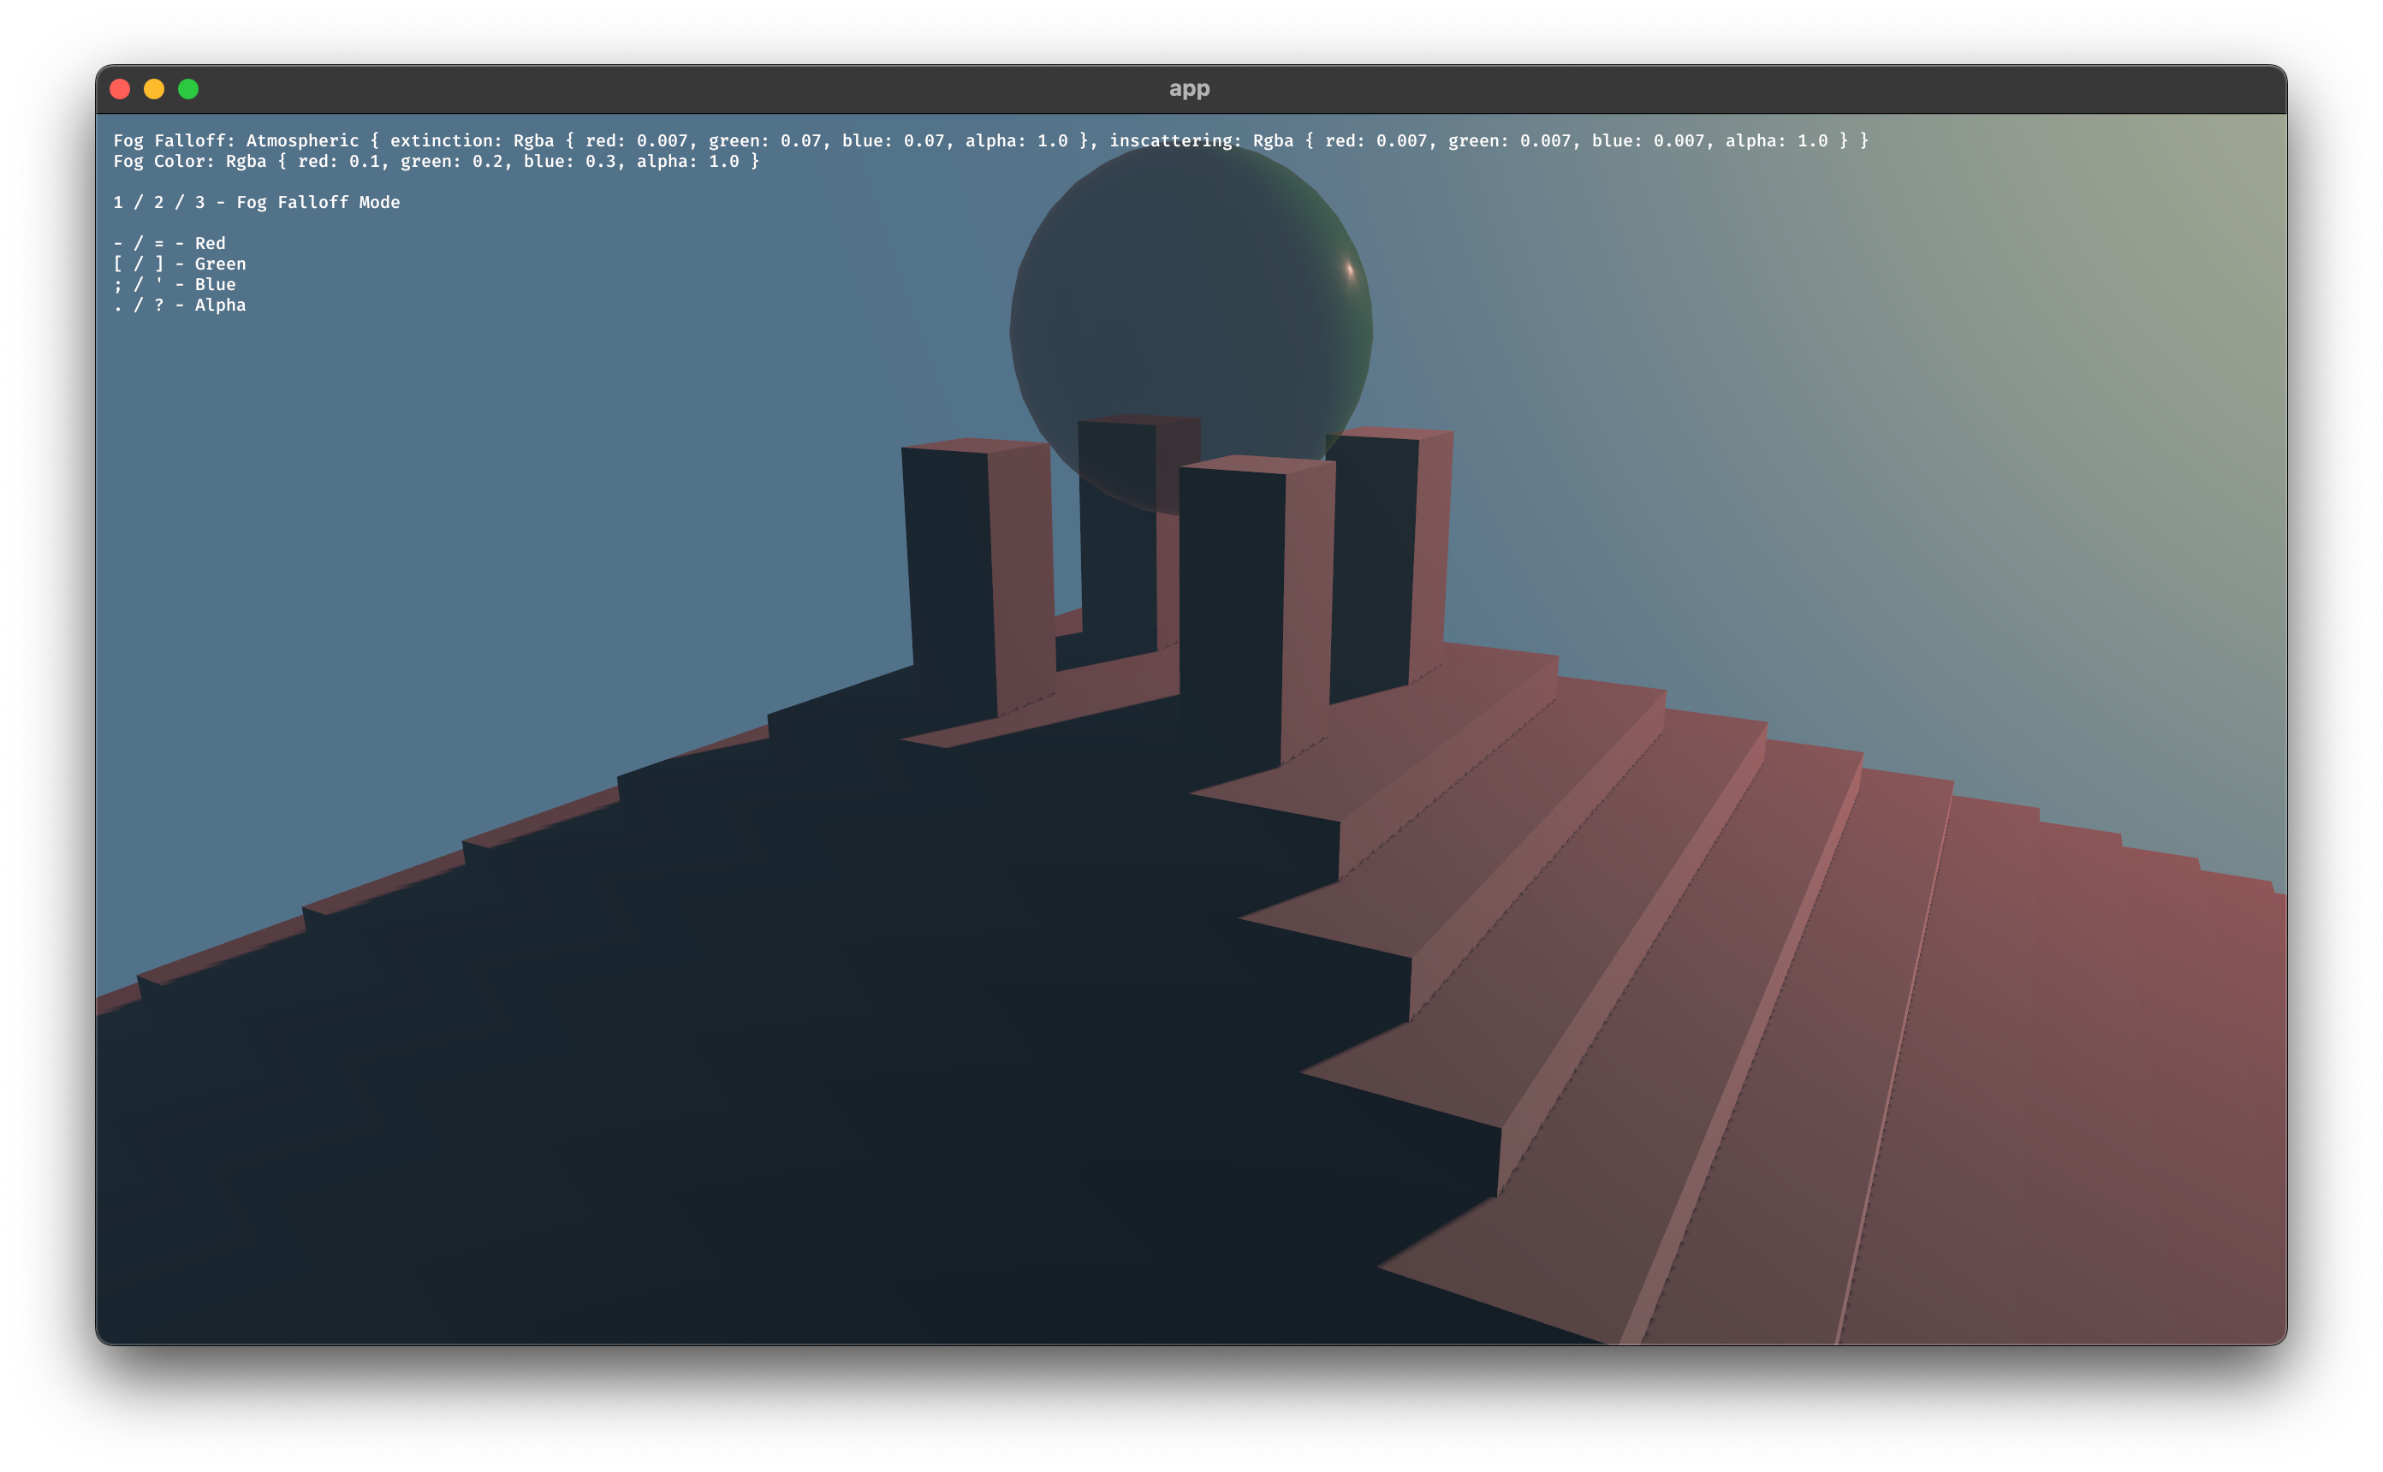Click the '1 / 2 / 3 - Fog Falloff Mode' hint
2383x1472 pixels.
256,203
